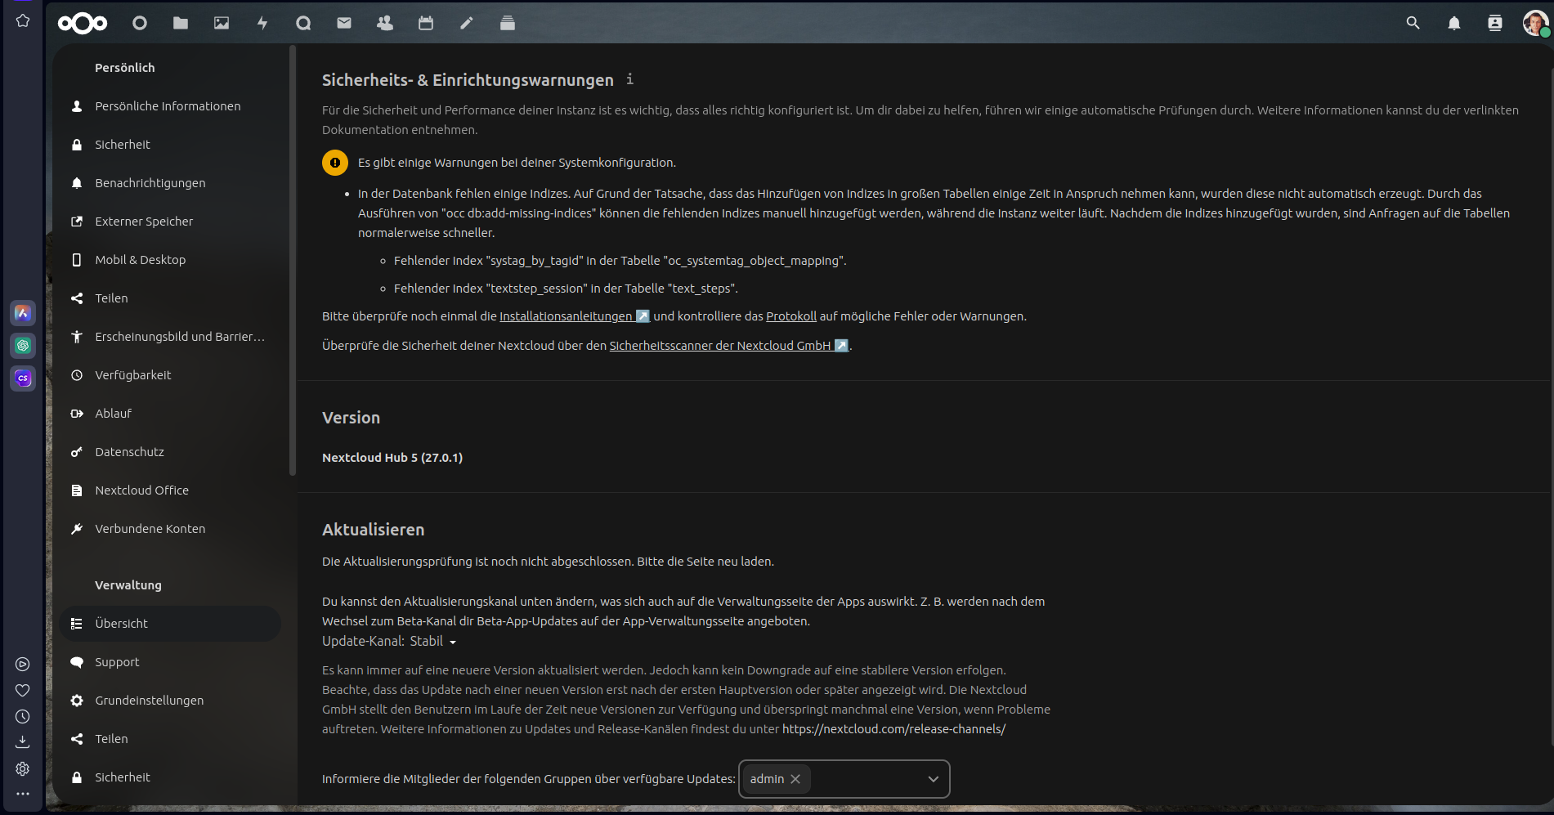Follow the Installationsanleitungen link
Viewport: 1554px width, 815px height.
574,316
